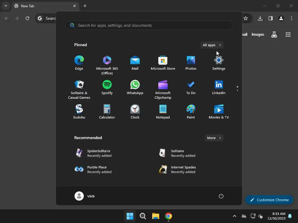This screenshot has width=298, height=223.
Task: Open clock and date 8:33 AM
Action: coord(276,216)
